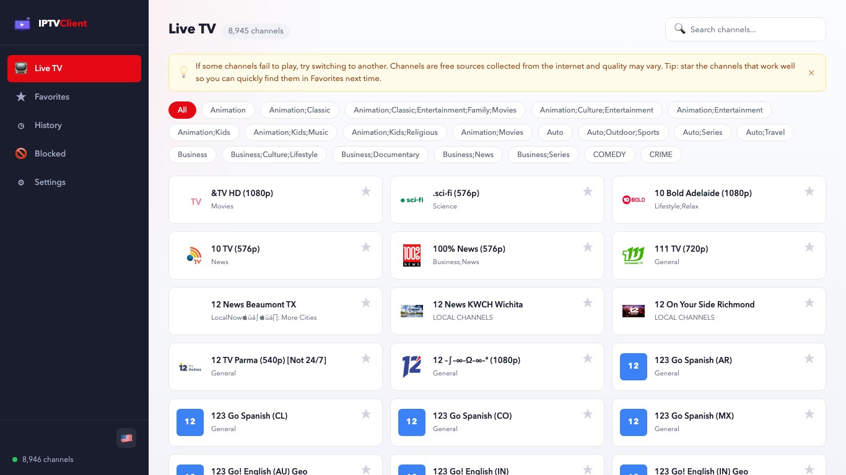
Task: Click the 10 TV logo icon
Action: (190, 255)
